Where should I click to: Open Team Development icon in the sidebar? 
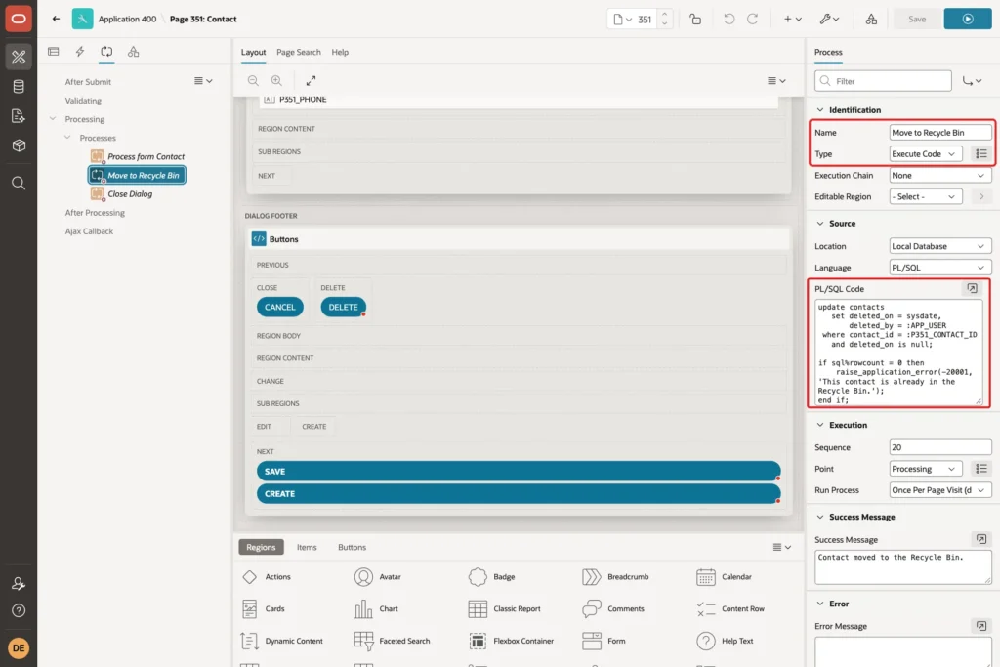click(x=19, y=116)
